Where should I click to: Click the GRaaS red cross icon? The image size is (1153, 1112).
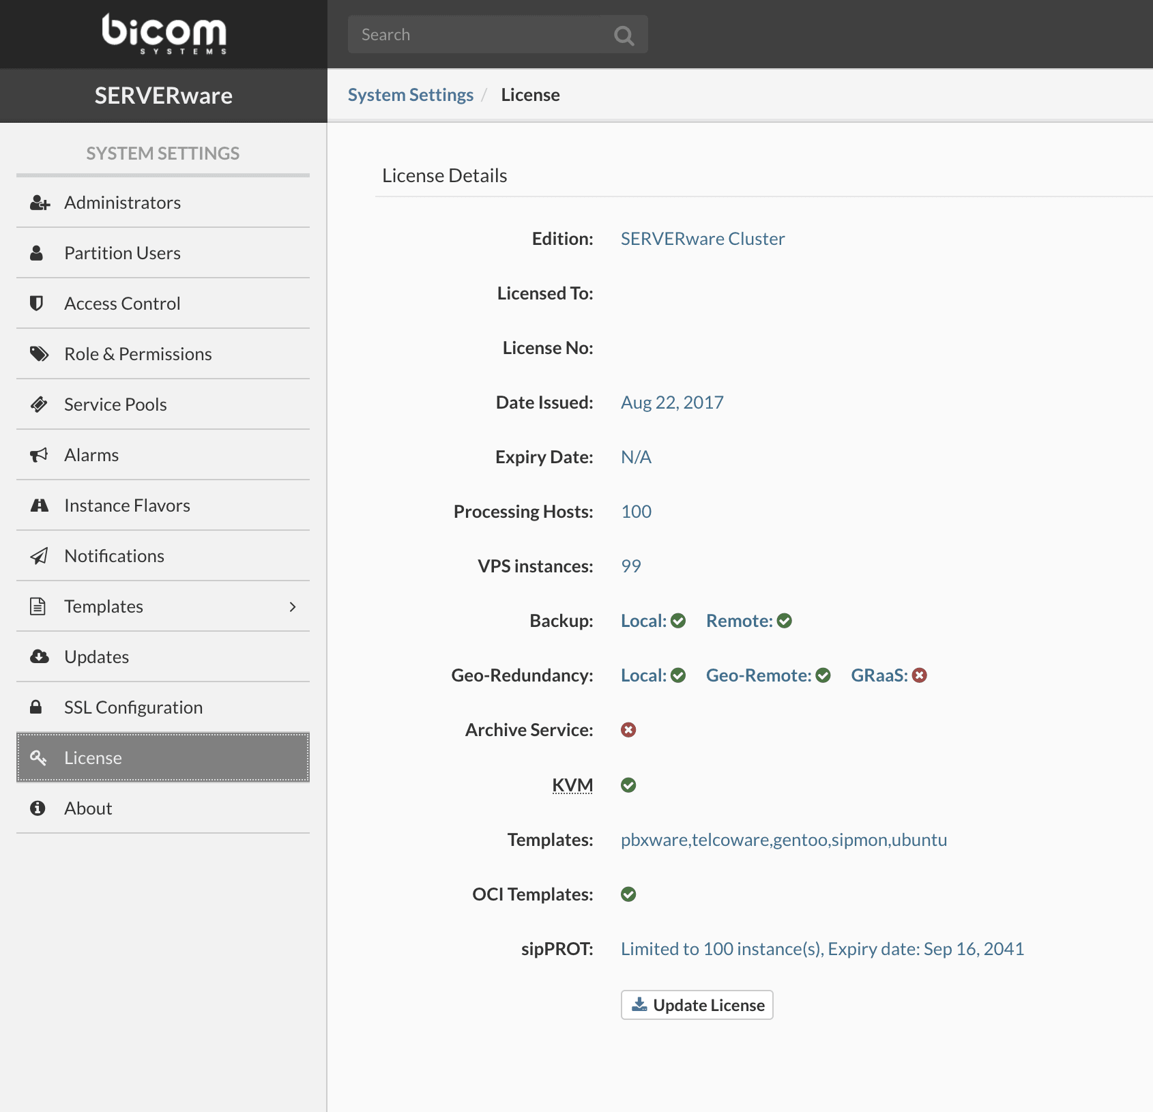tap(920, 675)
